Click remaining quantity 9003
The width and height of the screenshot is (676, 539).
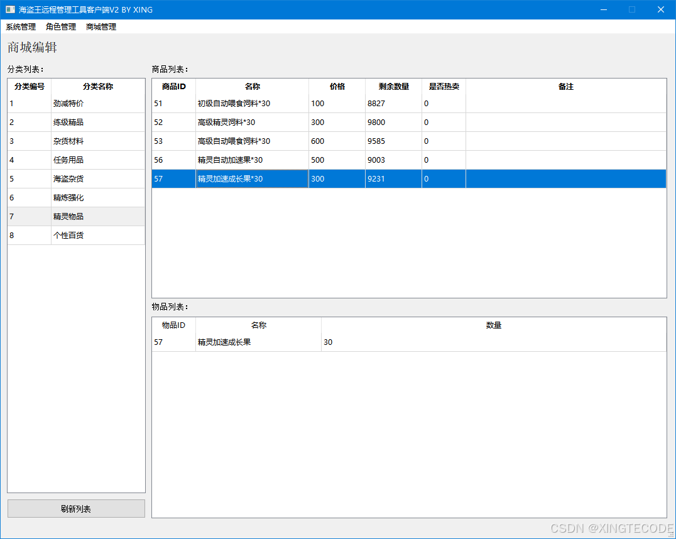[x=394, y=160]
